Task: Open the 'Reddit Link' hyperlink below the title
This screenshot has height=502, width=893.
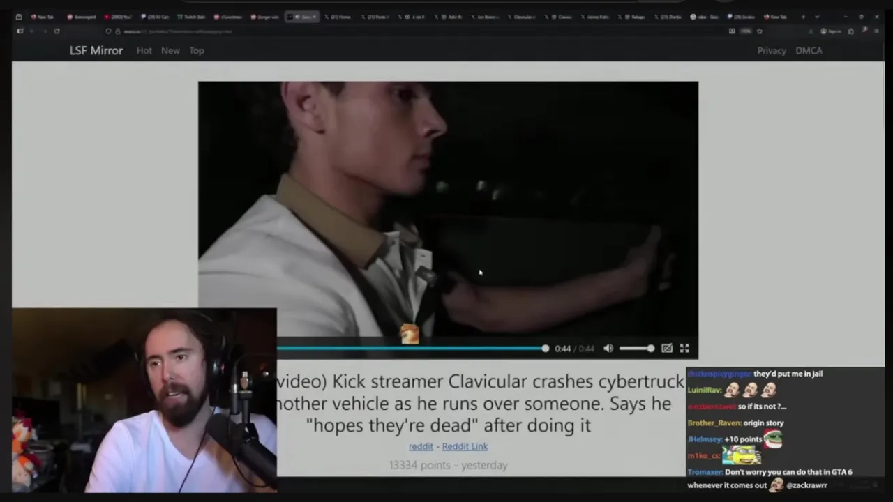Action: (x=465, y=446)
